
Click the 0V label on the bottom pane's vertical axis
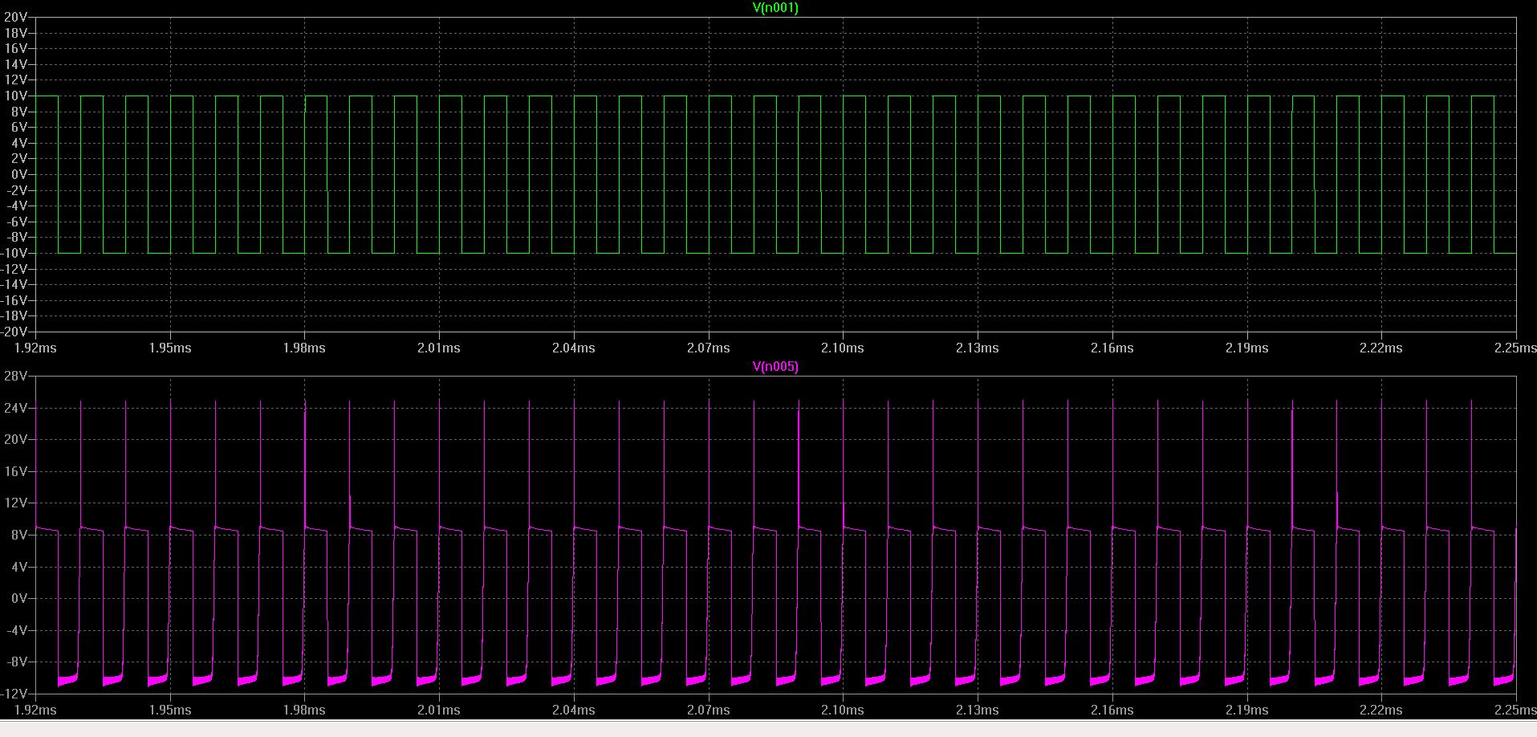(18, 598)
